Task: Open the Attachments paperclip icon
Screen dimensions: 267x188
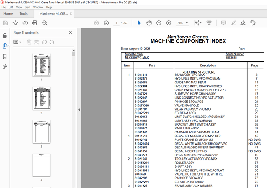Action: coord(5,66)
